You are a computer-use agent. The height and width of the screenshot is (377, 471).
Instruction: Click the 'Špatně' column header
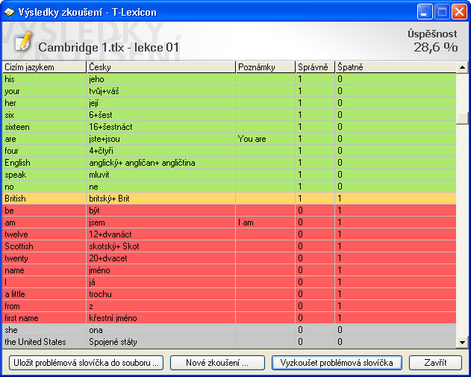pos(396,67)
